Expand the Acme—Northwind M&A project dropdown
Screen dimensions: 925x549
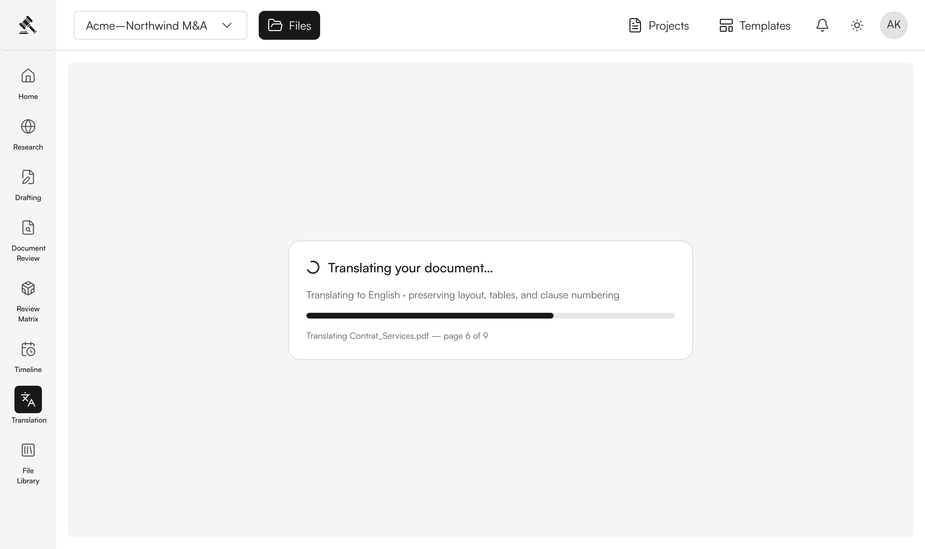point(160,25)
